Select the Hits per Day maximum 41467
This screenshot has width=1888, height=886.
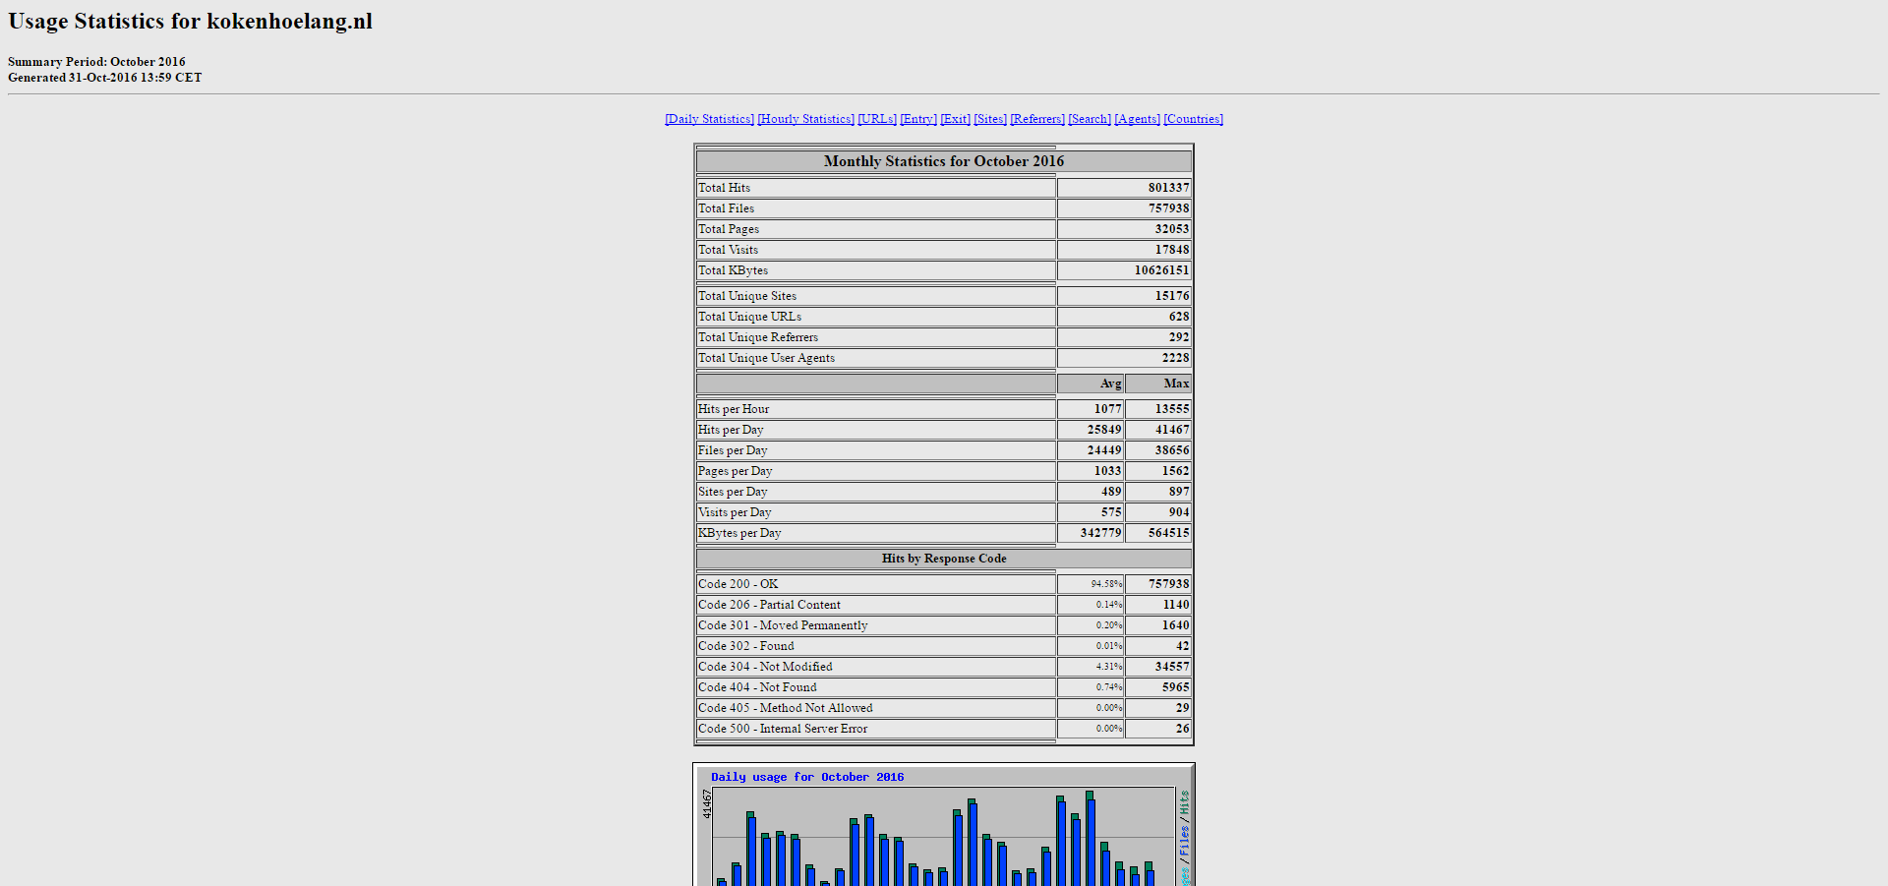pos(1171,430)
